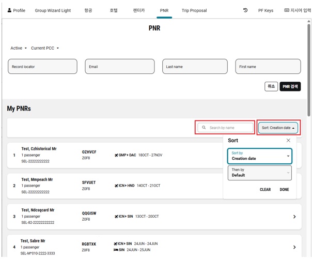
Task: Click the Profile person icon
Action: (9, 10)
